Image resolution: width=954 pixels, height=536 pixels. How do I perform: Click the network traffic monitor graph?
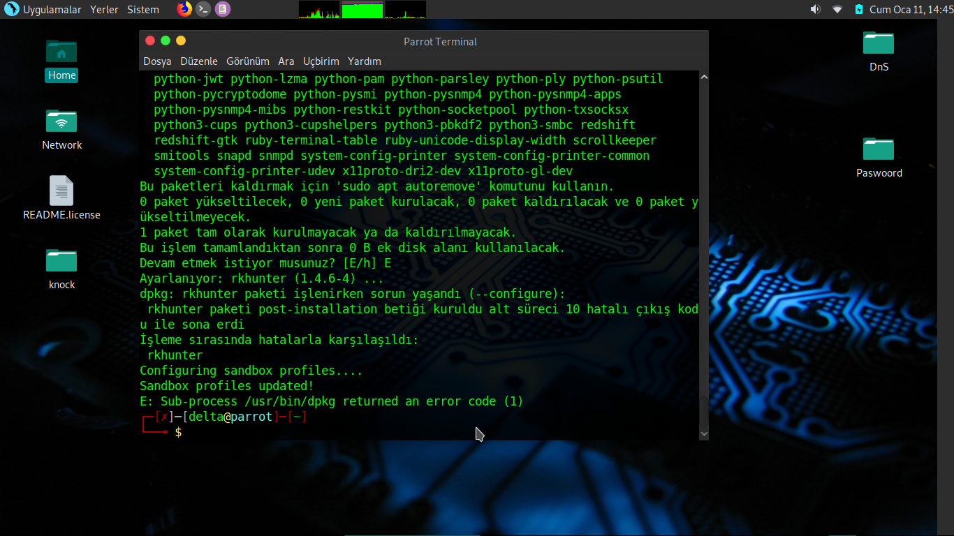coord(405,9)
